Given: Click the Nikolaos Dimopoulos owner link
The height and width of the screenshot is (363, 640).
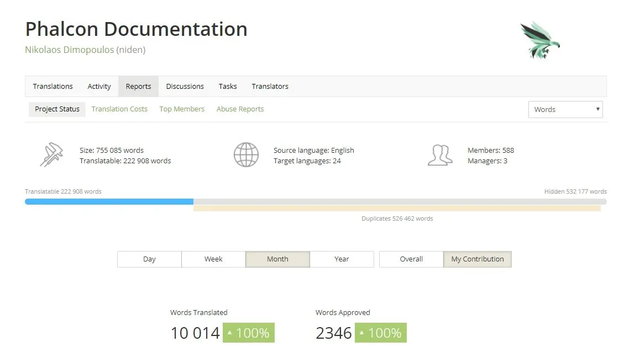Looking at the screenshot, I should [70, 50].
